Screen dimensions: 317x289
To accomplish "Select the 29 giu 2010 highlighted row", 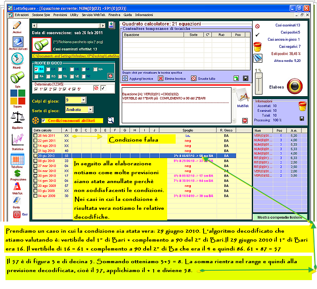I will point(134,156).
